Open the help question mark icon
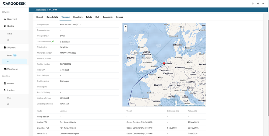The width and height of the screenshot is (269, 136). point(258,4)
